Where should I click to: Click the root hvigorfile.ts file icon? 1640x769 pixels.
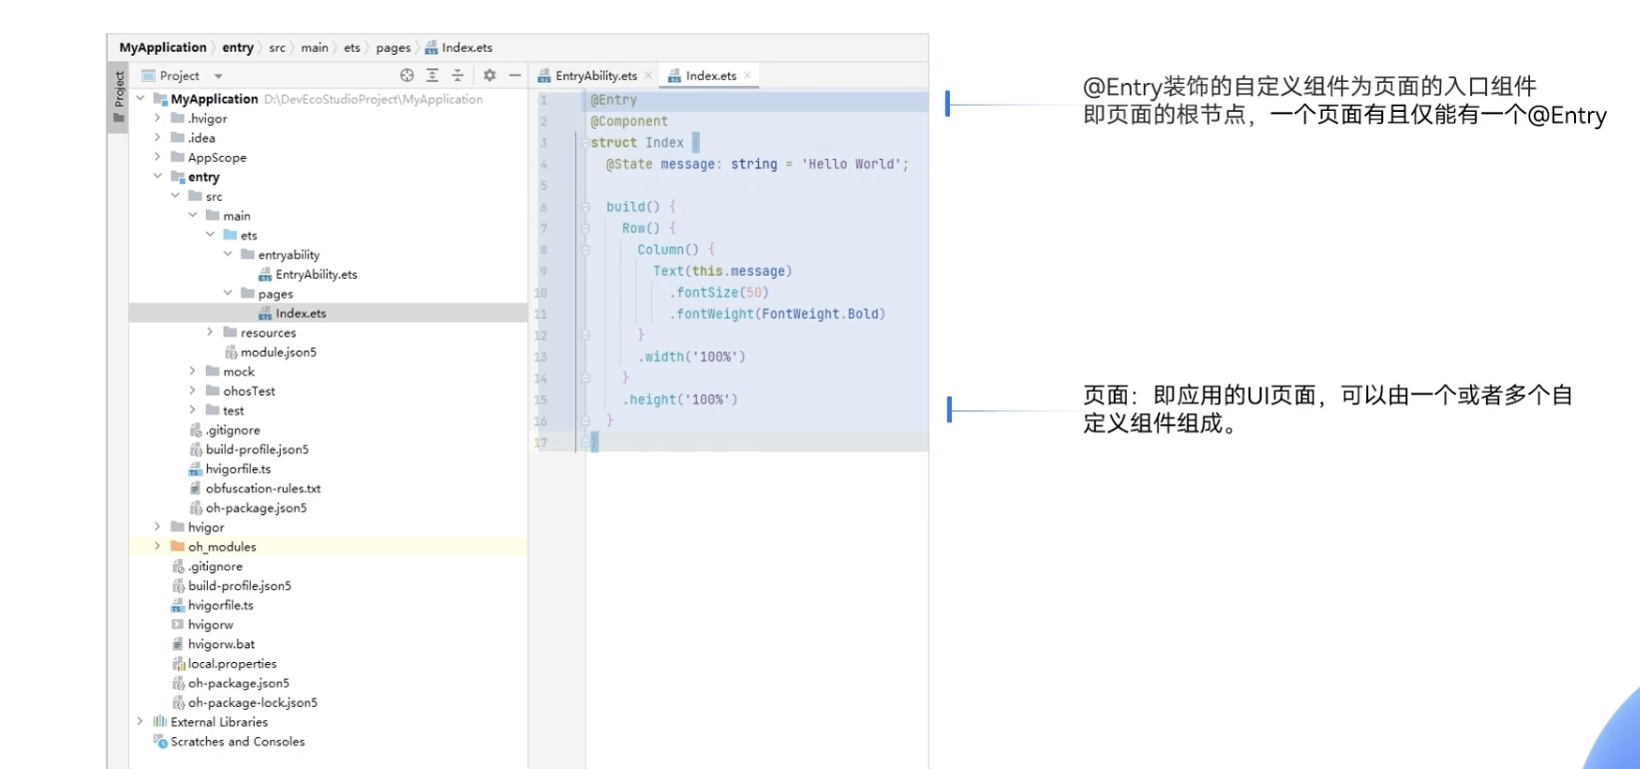coord(178,605)
